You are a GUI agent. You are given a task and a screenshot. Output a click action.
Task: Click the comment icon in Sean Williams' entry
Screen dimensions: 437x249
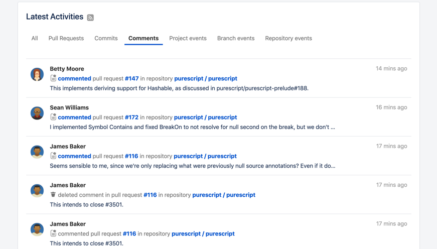click(x=53, y=117)
